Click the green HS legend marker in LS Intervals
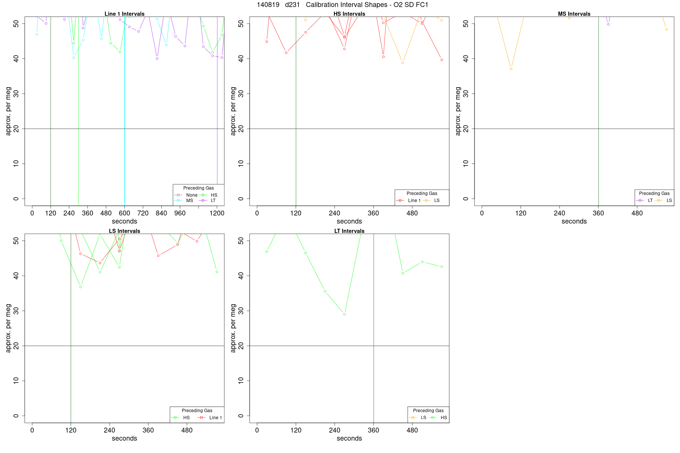680x453 pixels. point(175,418)
